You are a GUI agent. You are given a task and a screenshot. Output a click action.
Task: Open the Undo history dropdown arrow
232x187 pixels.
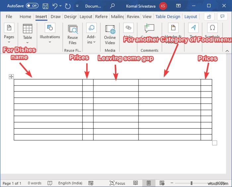(x=61, y=6)
